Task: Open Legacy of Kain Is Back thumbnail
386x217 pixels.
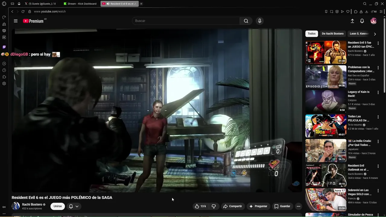Action: [x=326, y=101]
